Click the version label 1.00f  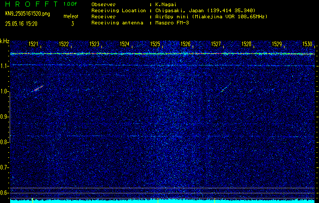pos(70,4)
